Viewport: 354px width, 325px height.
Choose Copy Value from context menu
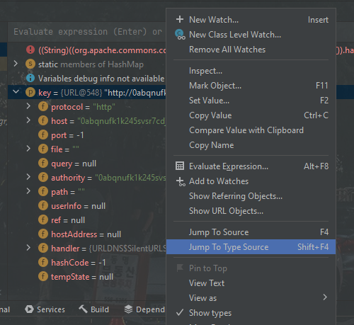coord(251,115)
